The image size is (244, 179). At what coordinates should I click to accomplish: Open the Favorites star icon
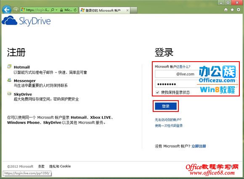pyautogui.click(x=232, y=10)
